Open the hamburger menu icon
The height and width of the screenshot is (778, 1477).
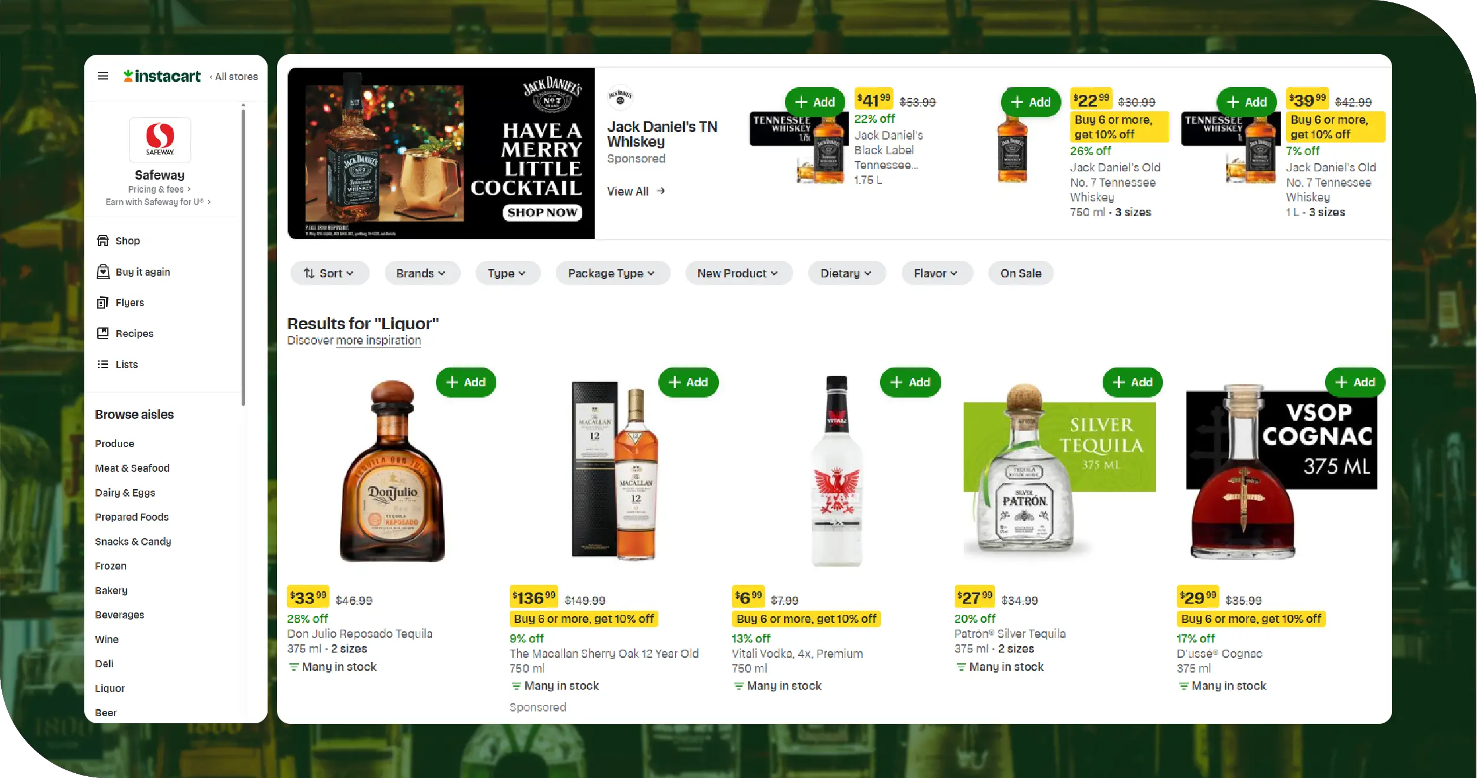coord(103,76)
